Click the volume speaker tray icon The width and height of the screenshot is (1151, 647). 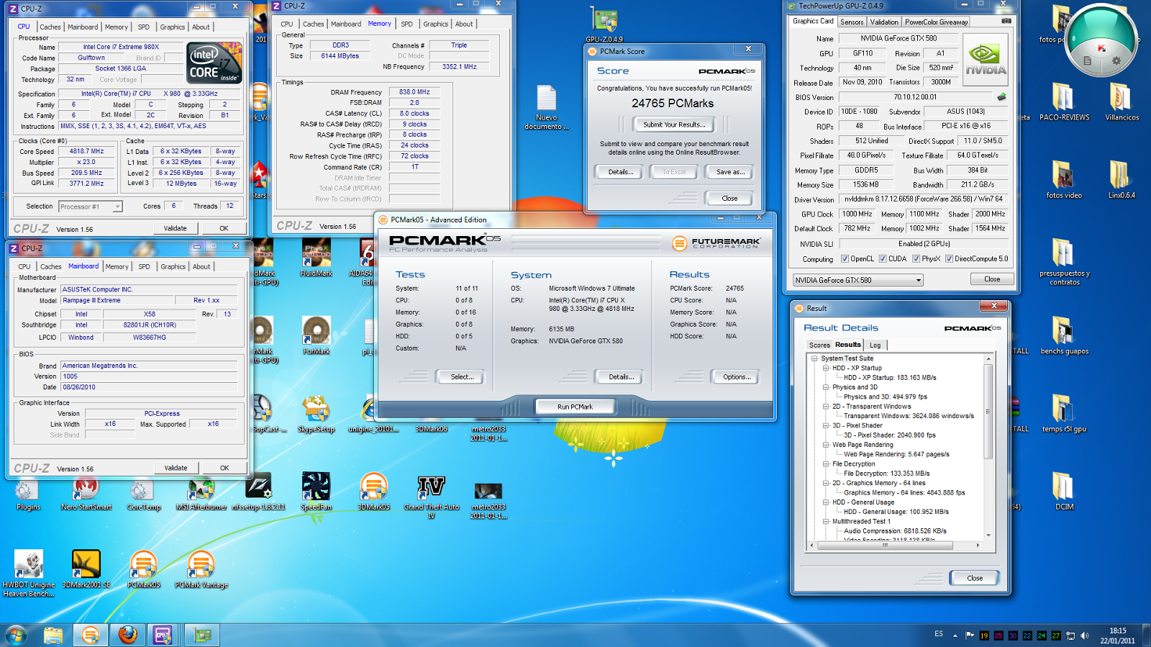pyautogui.click(x=1085, y=635)
